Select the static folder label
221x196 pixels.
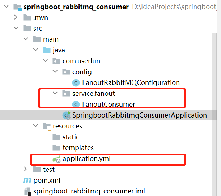click(x=71, y=137)
